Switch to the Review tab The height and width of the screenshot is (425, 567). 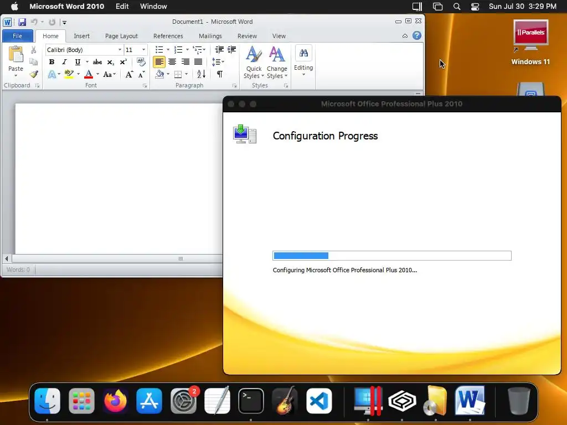(x=247, y=36)
